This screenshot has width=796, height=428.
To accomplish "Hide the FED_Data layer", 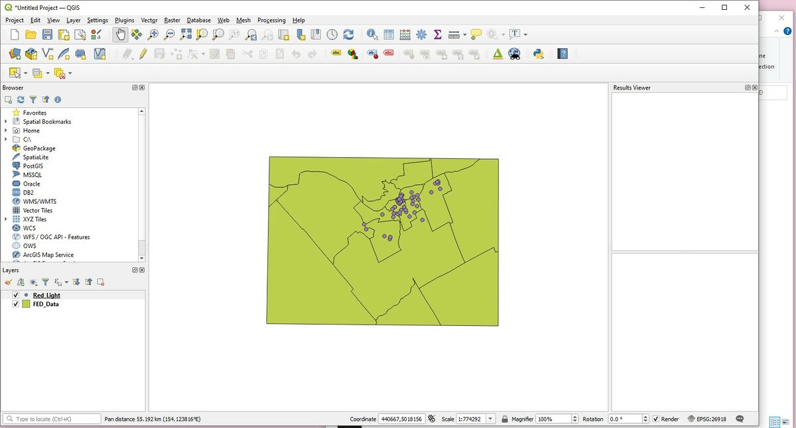I will tap(16, 304).
